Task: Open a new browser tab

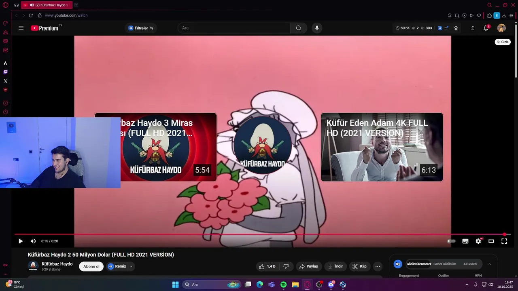Action: [x=76, y=5]
